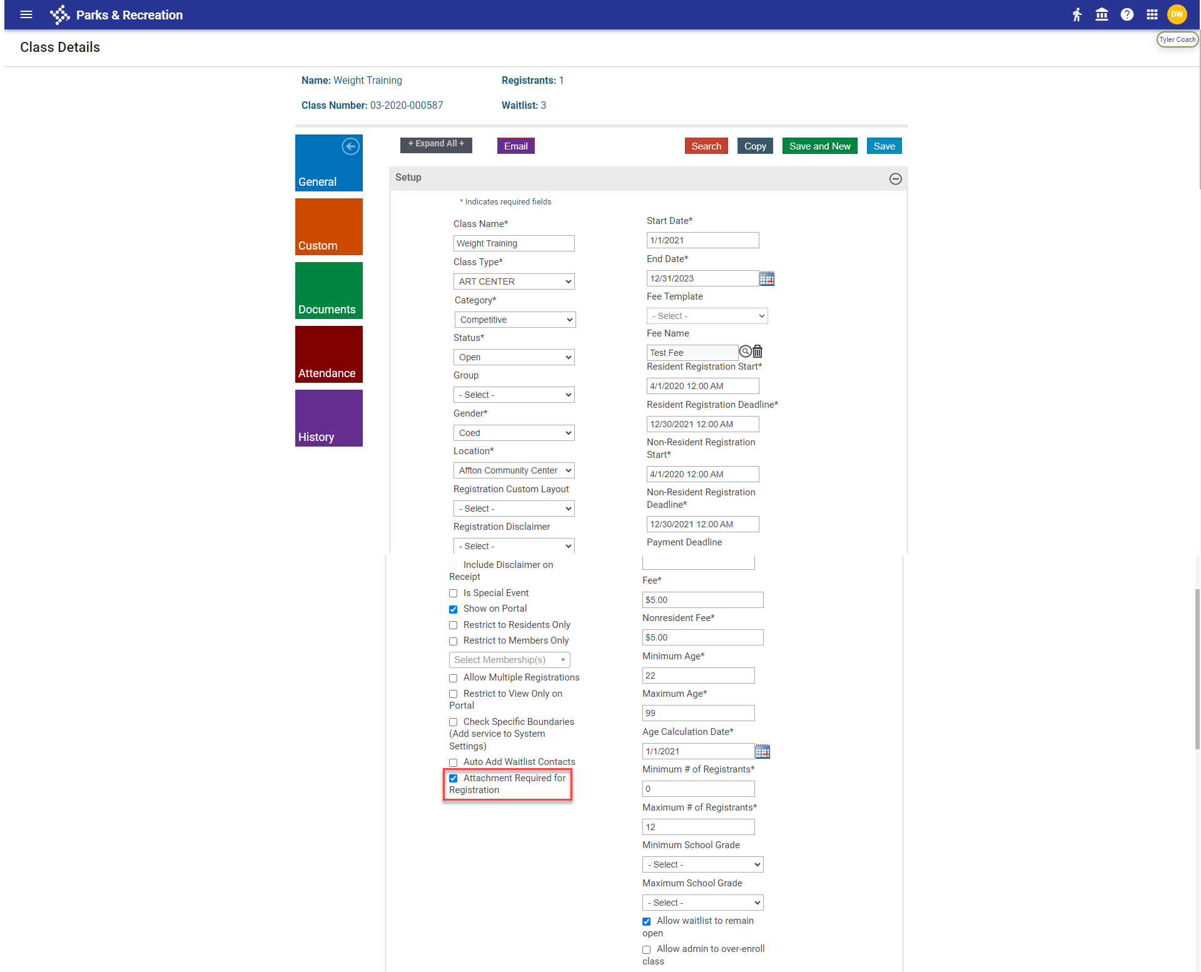Toggle Allow Multiple Registrations checkbox

coord(454,678)
